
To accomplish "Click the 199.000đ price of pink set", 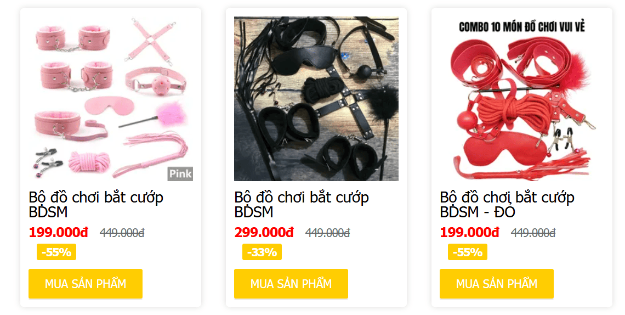I will [x=58, y=232].
